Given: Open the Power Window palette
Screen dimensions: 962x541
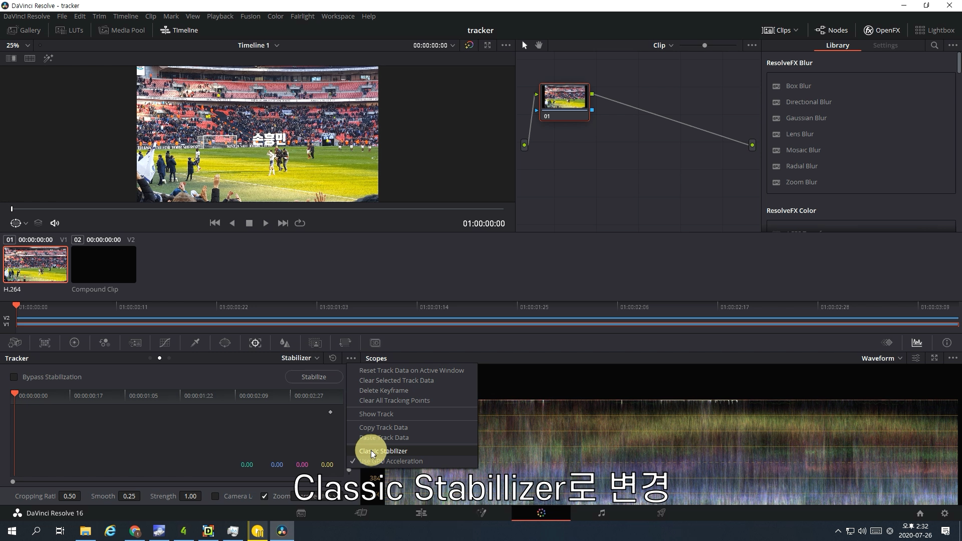Looking at the screenshot, I should click(x=225, y=343).
